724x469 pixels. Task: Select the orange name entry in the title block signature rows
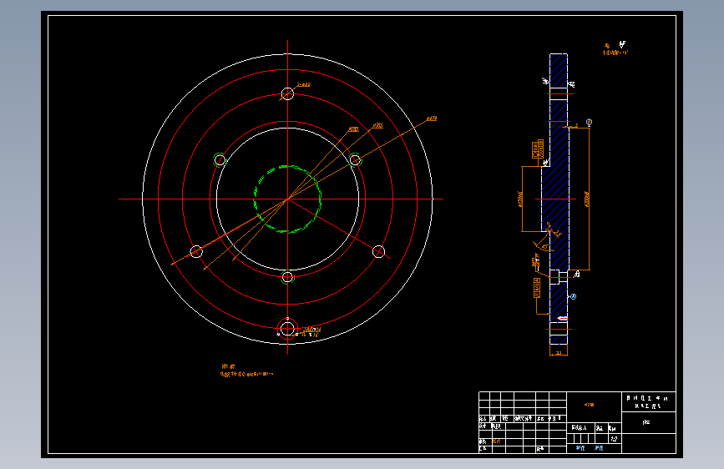pos(496,441)
